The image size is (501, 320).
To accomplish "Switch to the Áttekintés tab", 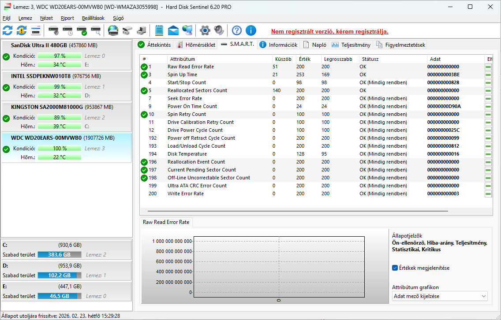I will (154, 45).
